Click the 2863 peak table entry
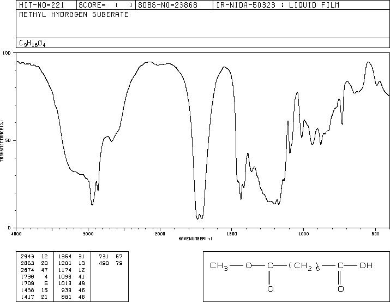This screenshot has width=390, height=302. coord(34,263)
